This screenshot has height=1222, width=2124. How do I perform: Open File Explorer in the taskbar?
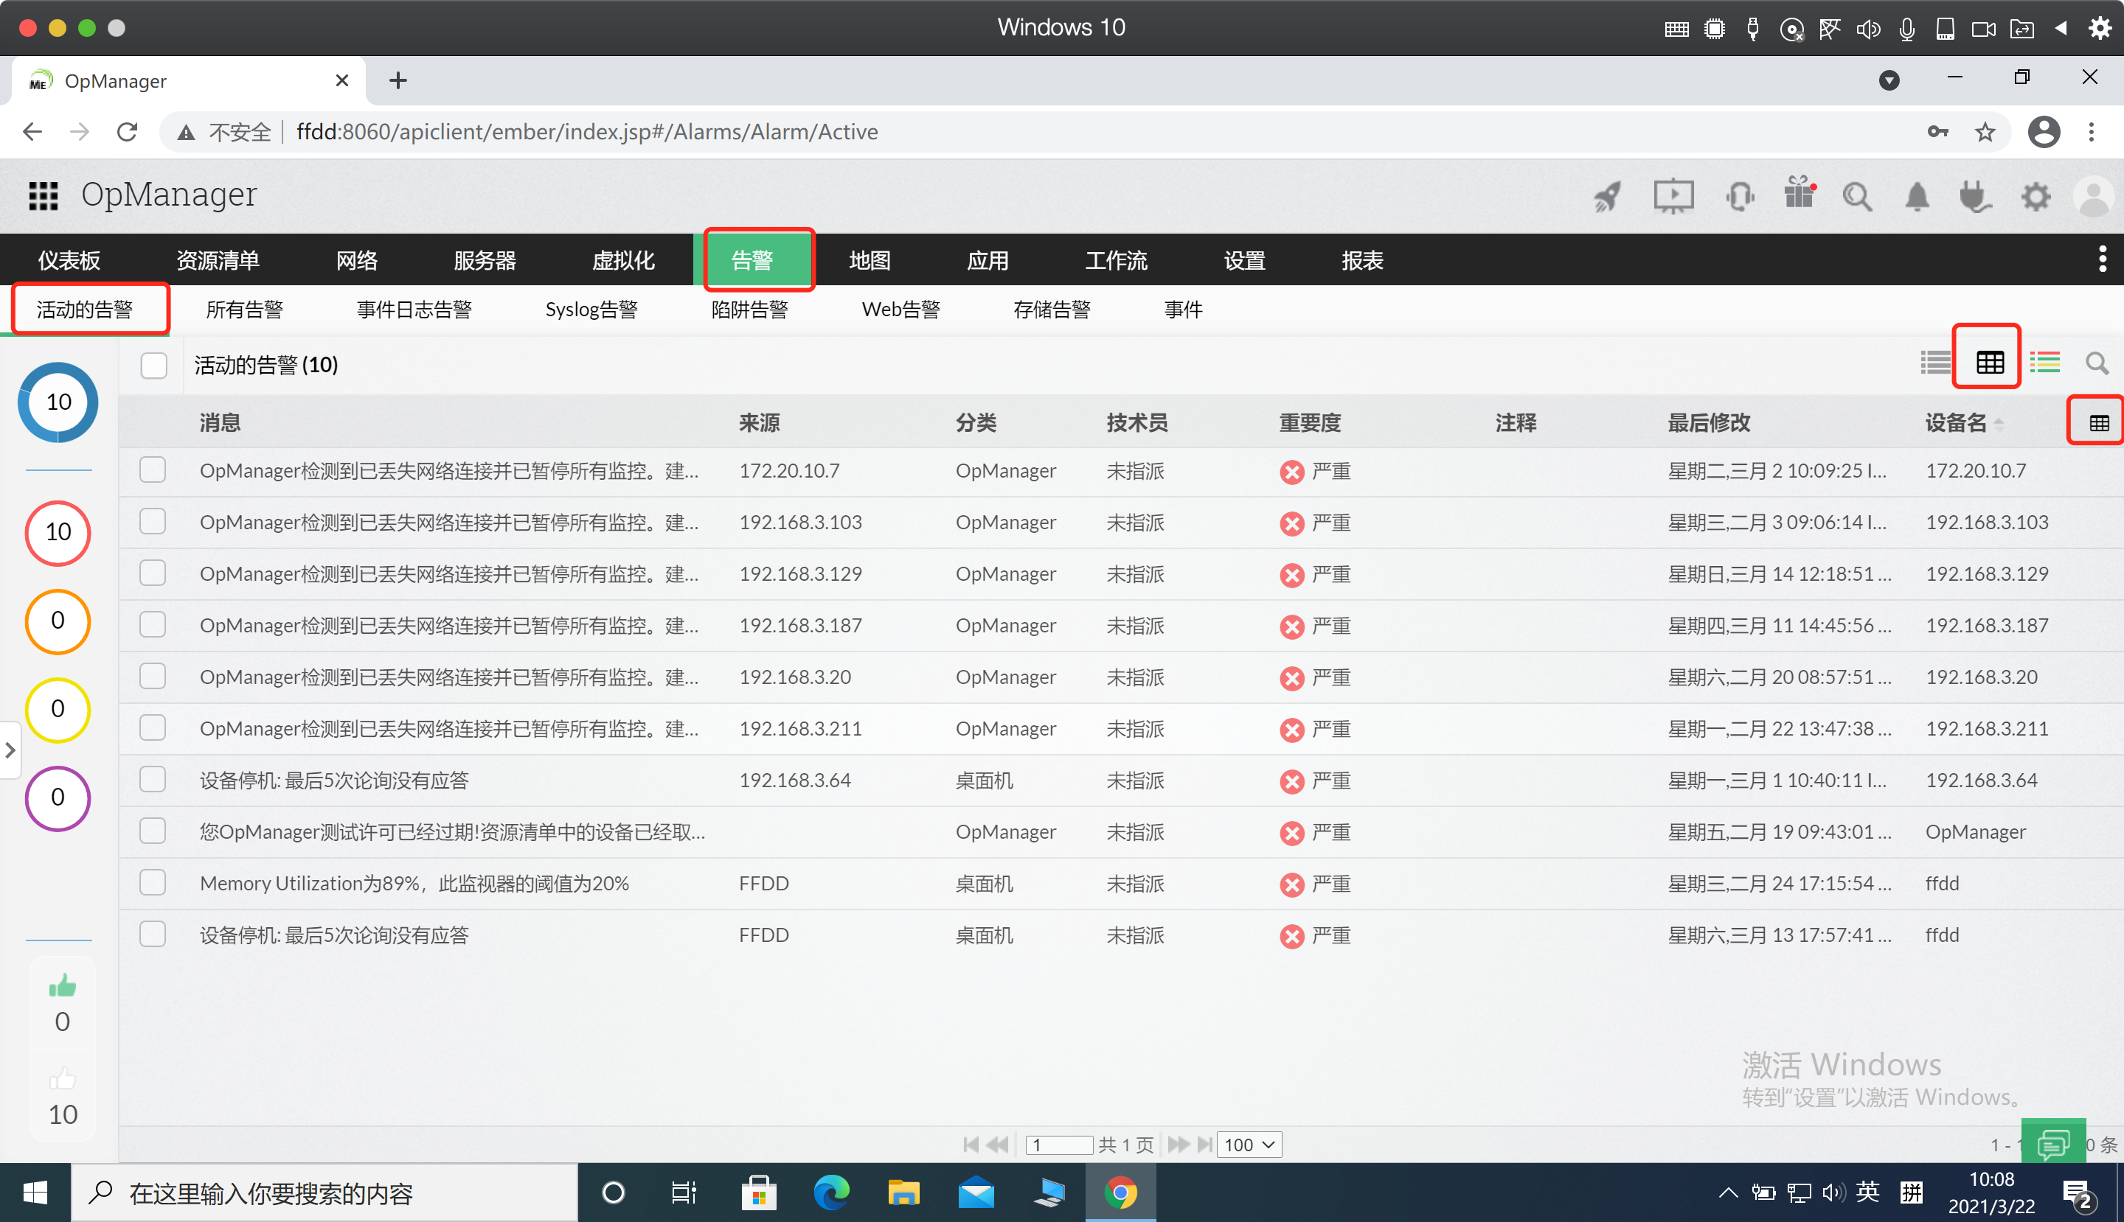point(903,1192)
